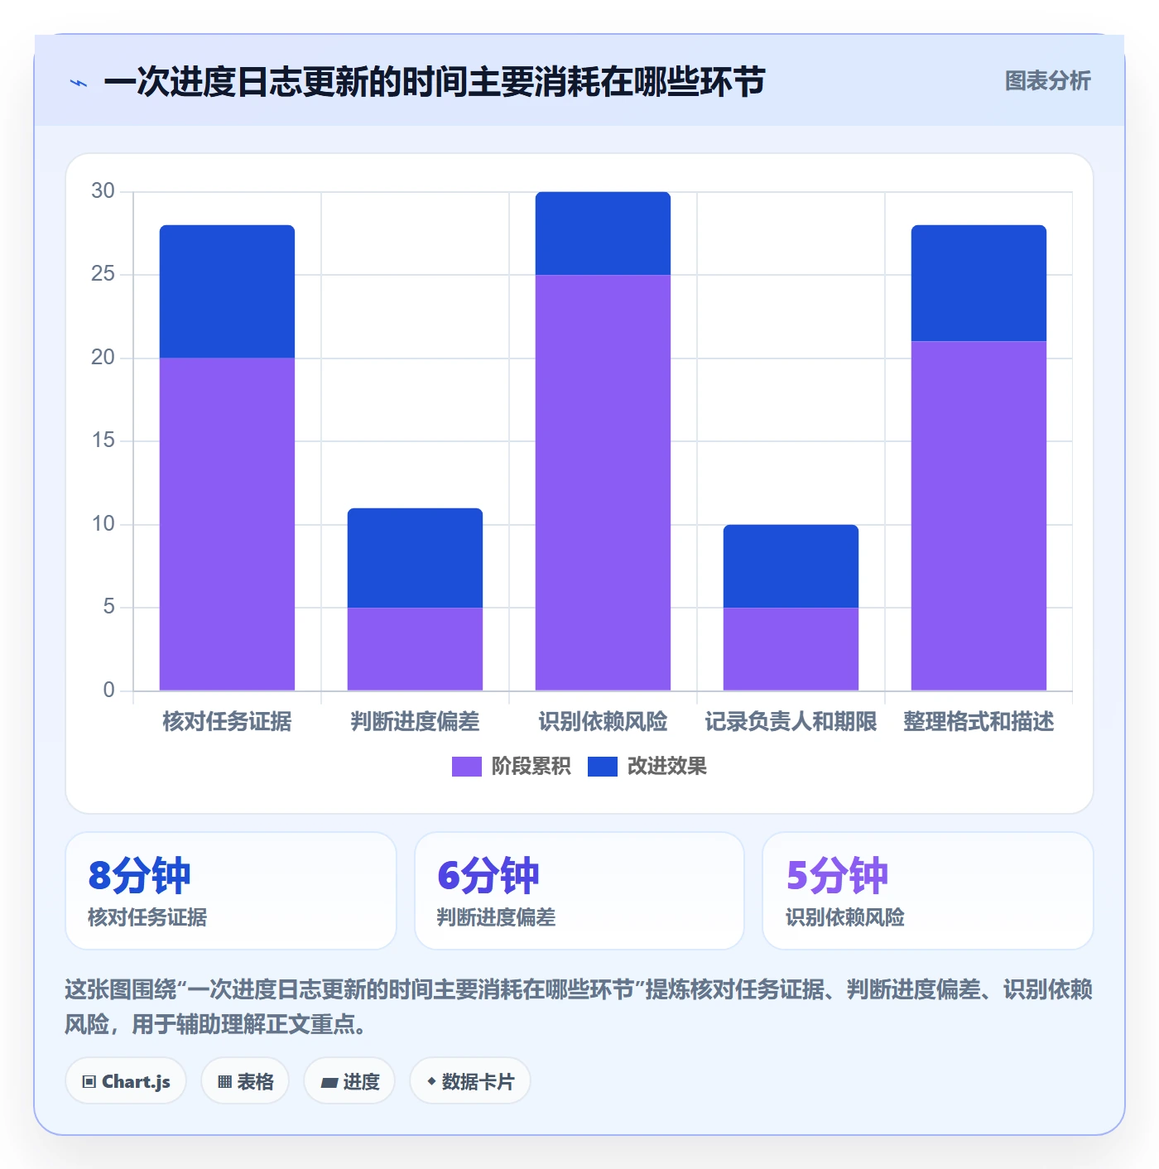The image size is (1159, 1169).
Task: Click the 数据卡片 tag chip
Action: [470, 1081]
